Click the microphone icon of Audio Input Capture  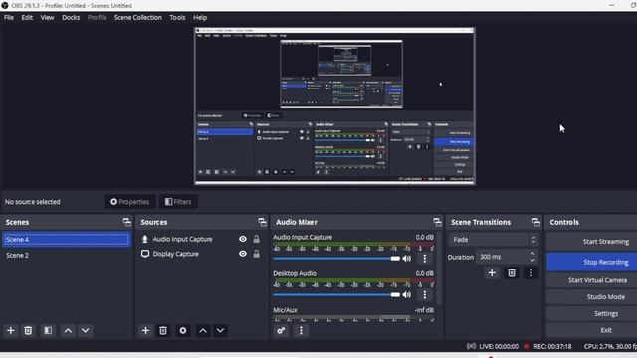144,239
